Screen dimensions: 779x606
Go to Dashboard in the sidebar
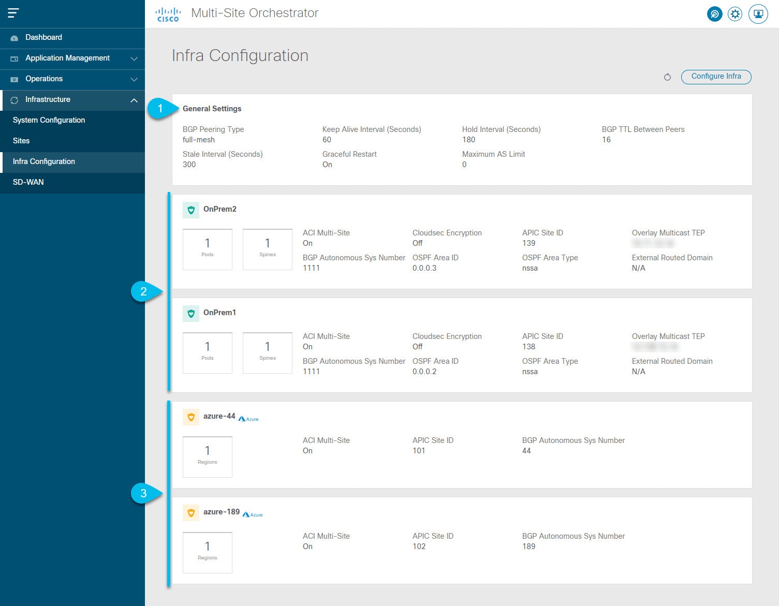[72, 38]
